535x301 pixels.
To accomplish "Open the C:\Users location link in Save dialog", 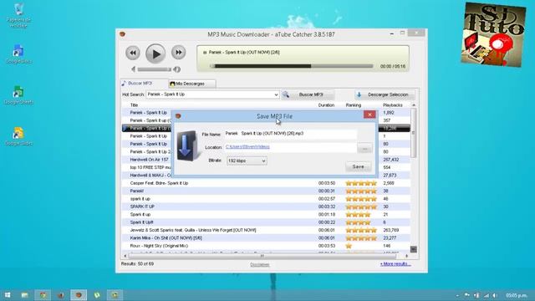I will click(247, 147).
